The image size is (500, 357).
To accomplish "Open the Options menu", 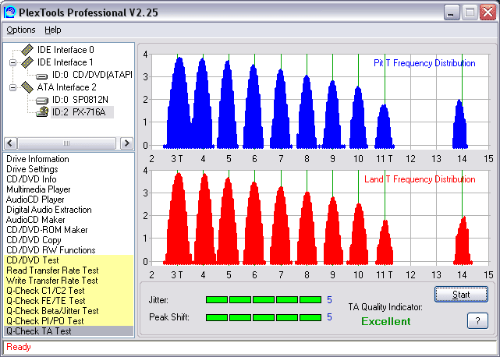I will [x=21, y=30].
